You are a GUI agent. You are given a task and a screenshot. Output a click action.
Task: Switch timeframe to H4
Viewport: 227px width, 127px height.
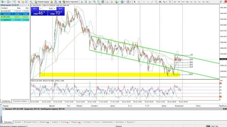click(195, 2)
